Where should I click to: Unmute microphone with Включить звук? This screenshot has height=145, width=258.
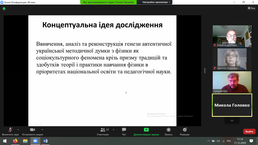(x=10, y=130)
